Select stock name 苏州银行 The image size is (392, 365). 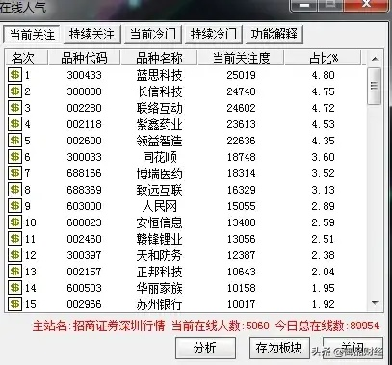tap(159, 304)
